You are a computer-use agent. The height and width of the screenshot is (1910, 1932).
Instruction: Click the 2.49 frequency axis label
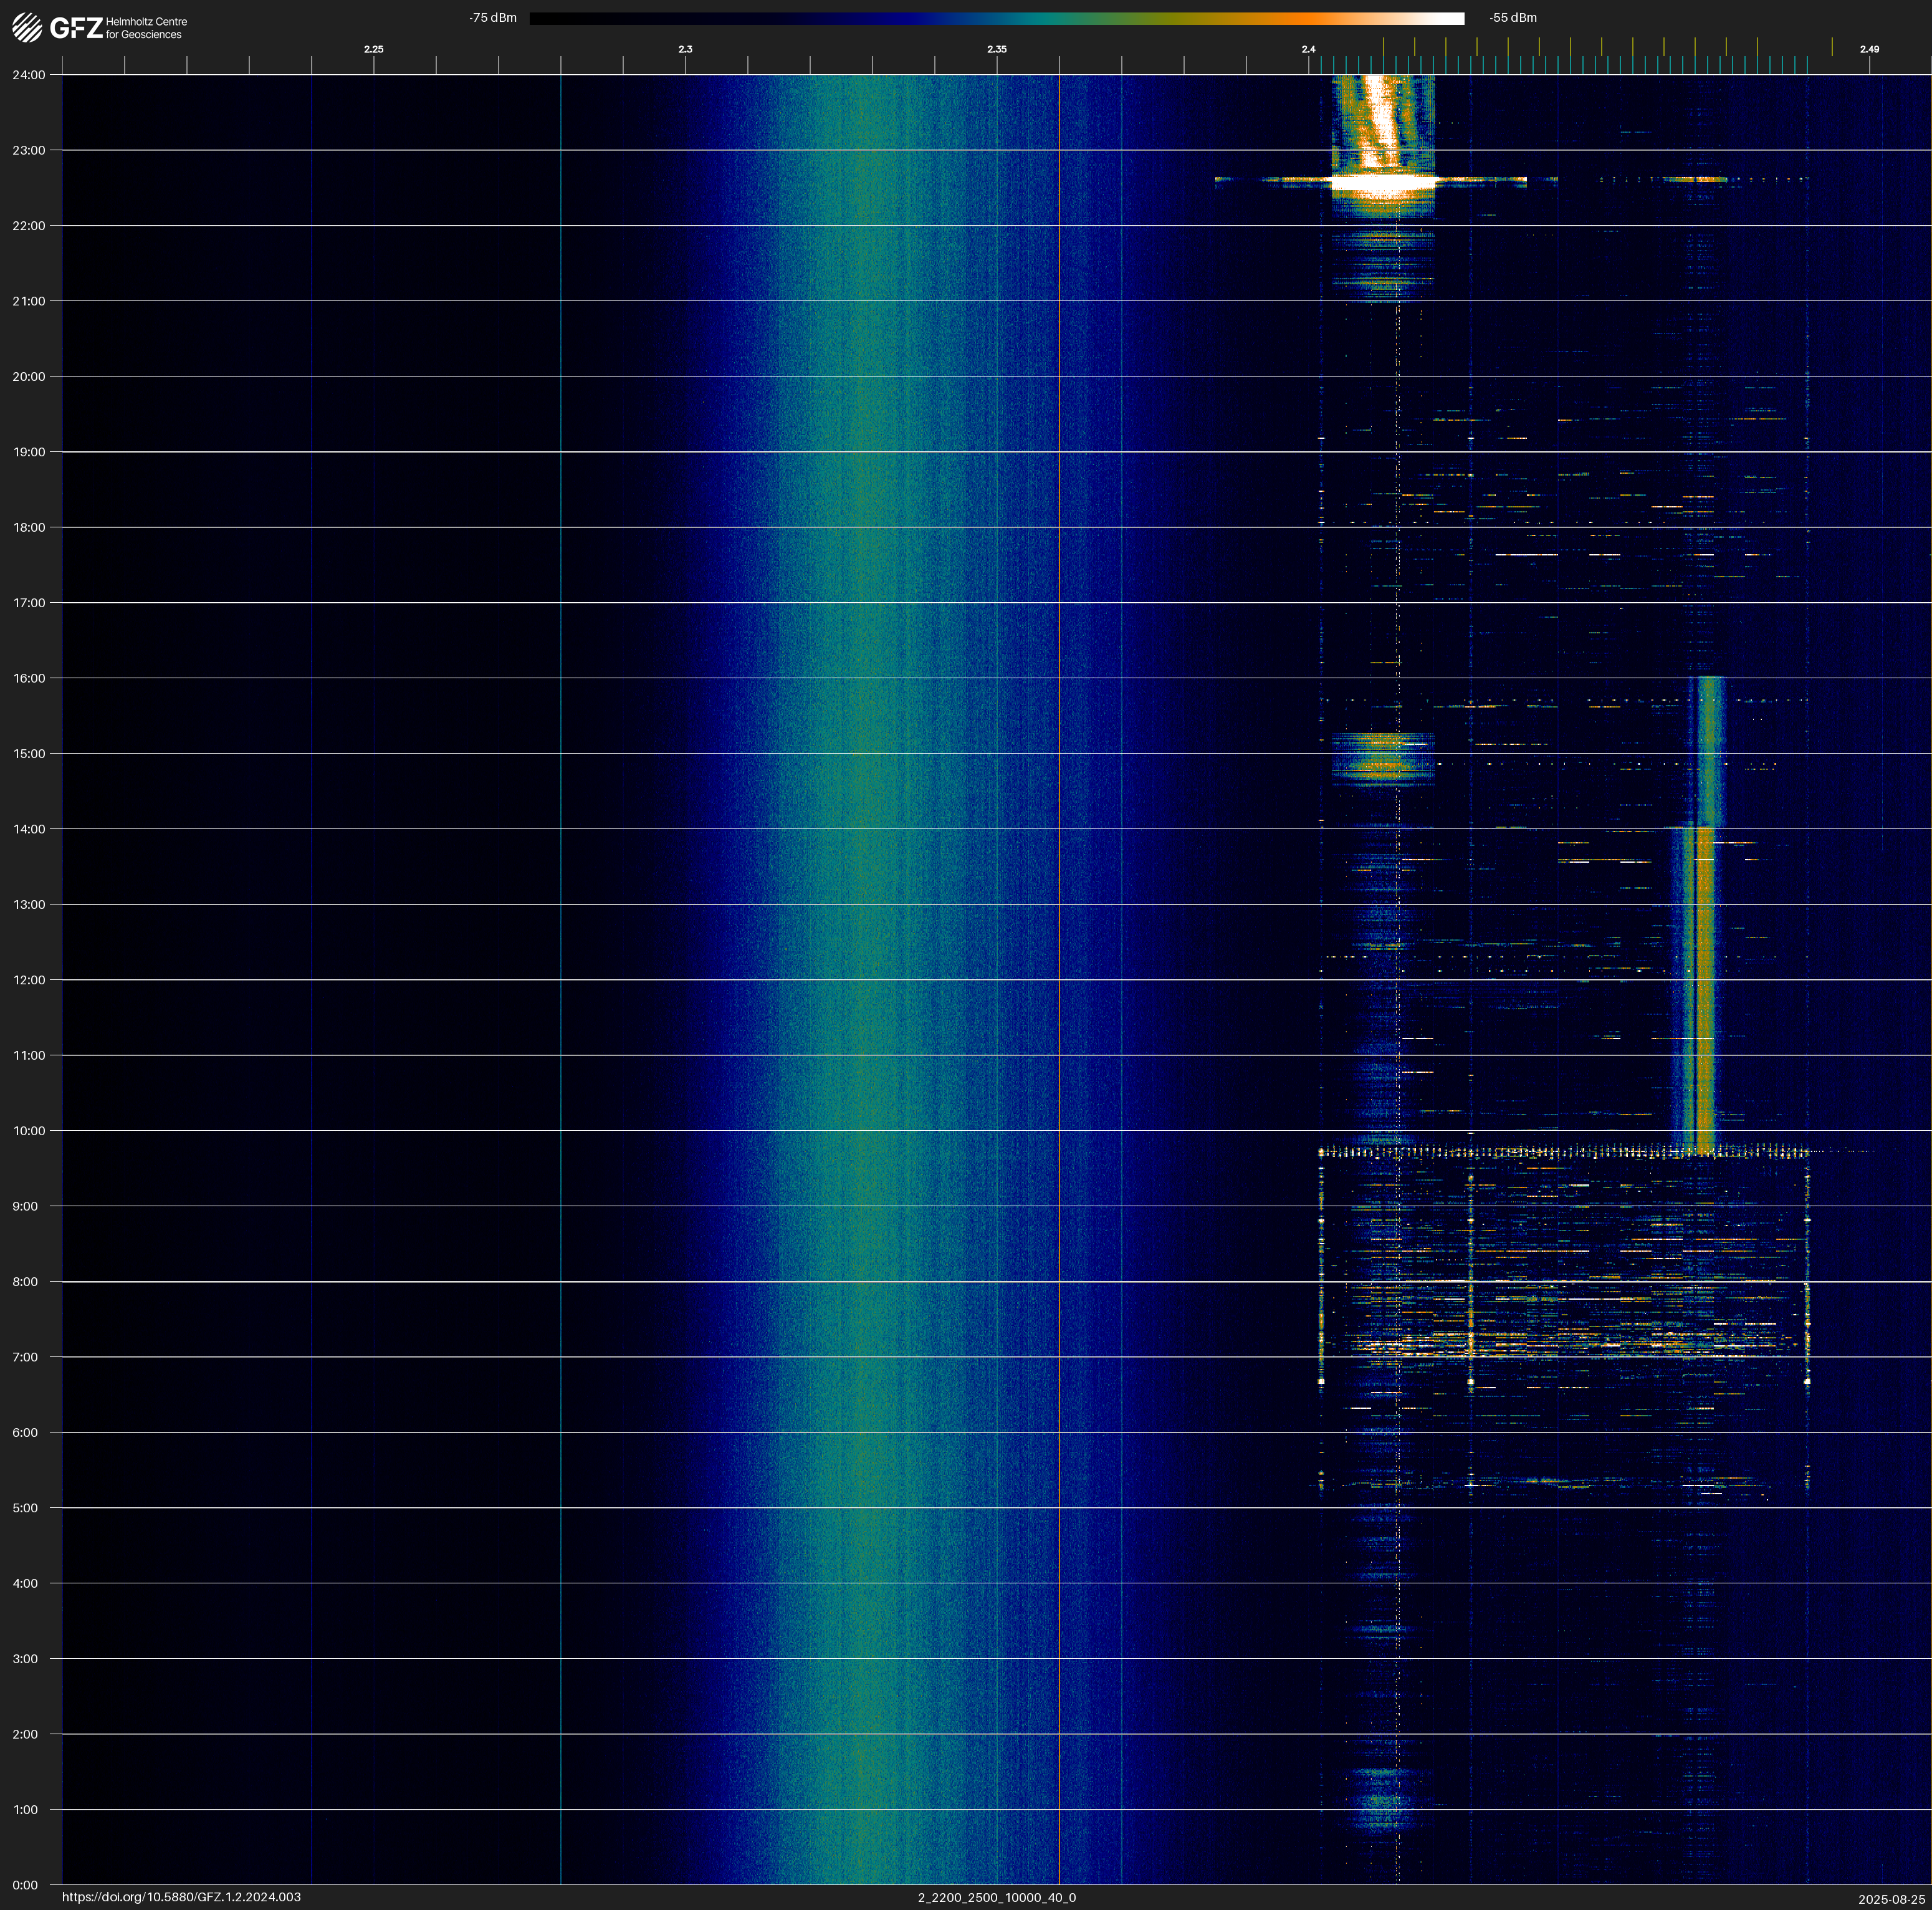click(1868, 49)
